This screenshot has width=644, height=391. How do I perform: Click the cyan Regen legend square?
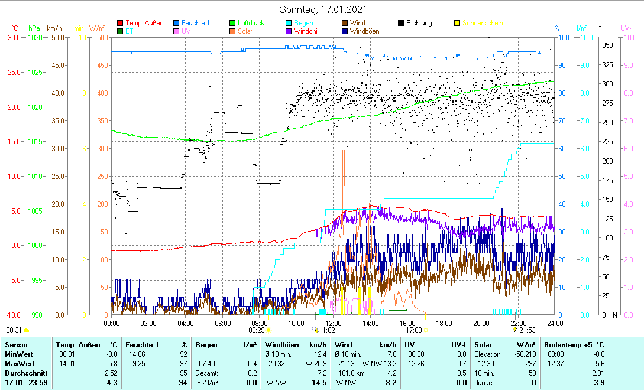click(x=288, y=24)
